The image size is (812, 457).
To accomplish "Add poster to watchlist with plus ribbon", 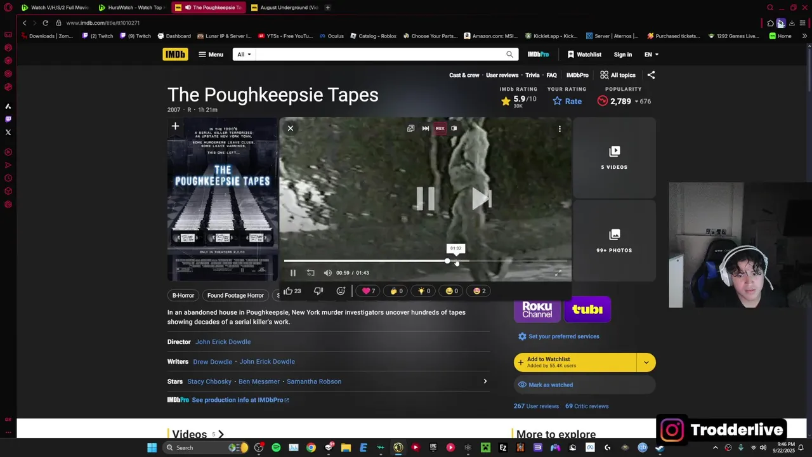I will tap(175, 126).
